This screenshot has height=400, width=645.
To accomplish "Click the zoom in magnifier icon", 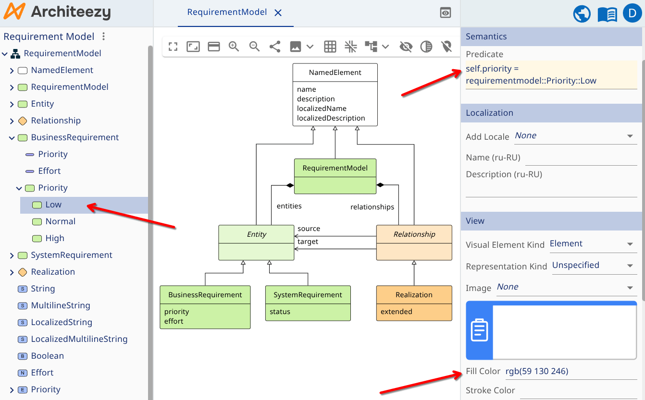I will [x=234, y=47].
